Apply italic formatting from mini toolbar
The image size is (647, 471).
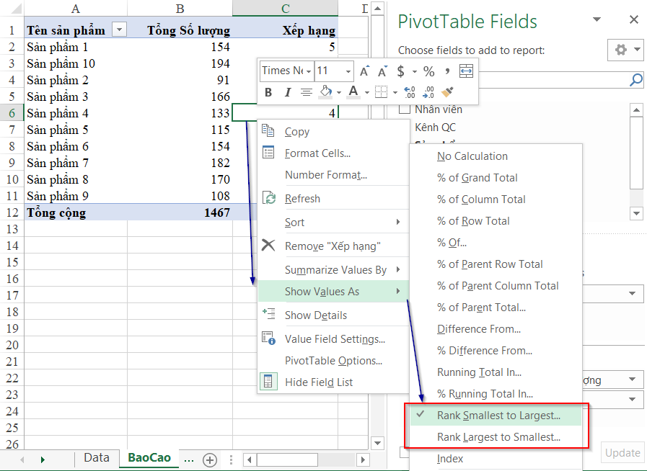pyautogui.click(x=287, y=92)
